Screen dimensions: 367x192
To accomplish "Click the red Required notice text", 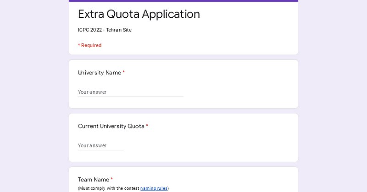I will click(x=89, y=45).
